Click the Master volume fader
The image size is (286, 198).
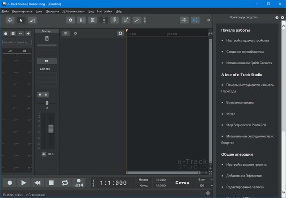[x=51, y=128]
